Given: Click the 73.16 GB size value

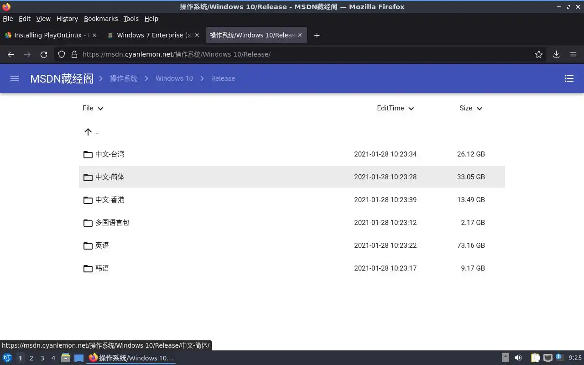Looking at the screenshot, I should (x=471, y=245).
